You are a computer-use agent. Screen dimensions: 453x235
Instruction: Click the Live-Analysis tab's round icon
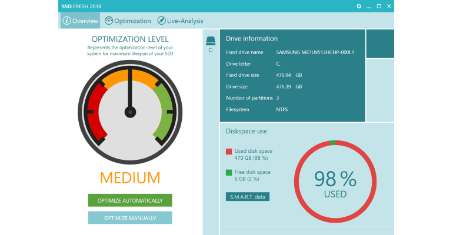[x=161, y=21]
